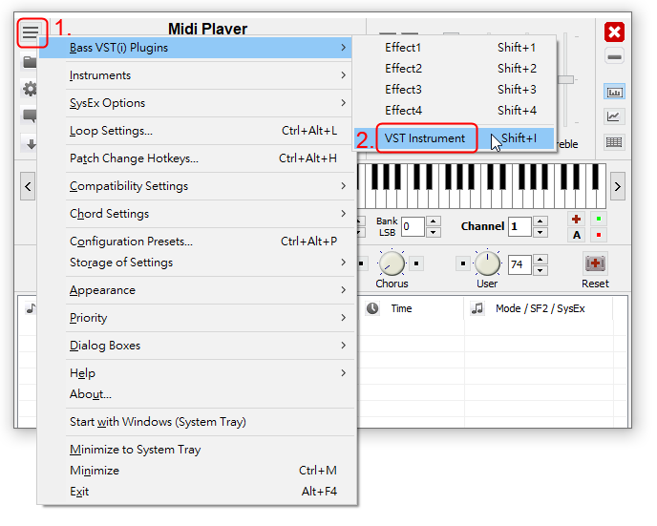Click the Mode / SF2 / SysEx column header
The width and height of the screenshot is (657, 526).
pyautogui.click(x=539, y=308)
